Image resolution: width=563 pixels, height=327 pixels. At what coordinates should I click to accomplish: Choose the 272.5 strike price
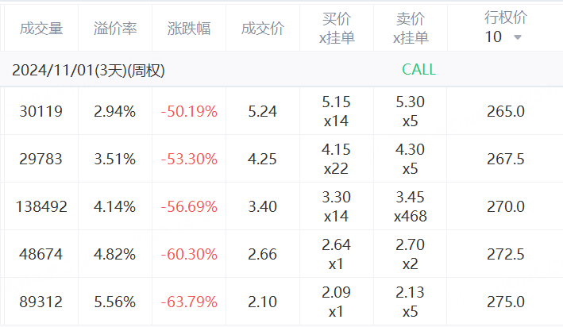coord(505,254)
